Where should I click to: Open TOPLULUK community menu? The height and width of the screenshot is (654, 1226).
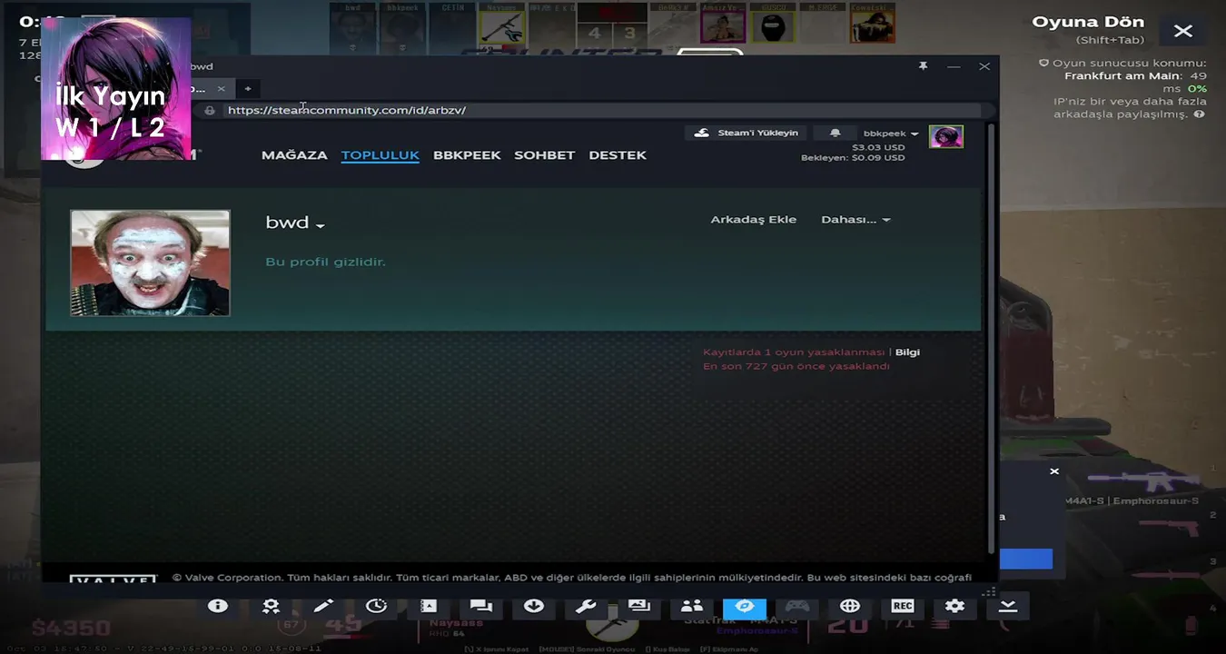(x=380, y=155)
